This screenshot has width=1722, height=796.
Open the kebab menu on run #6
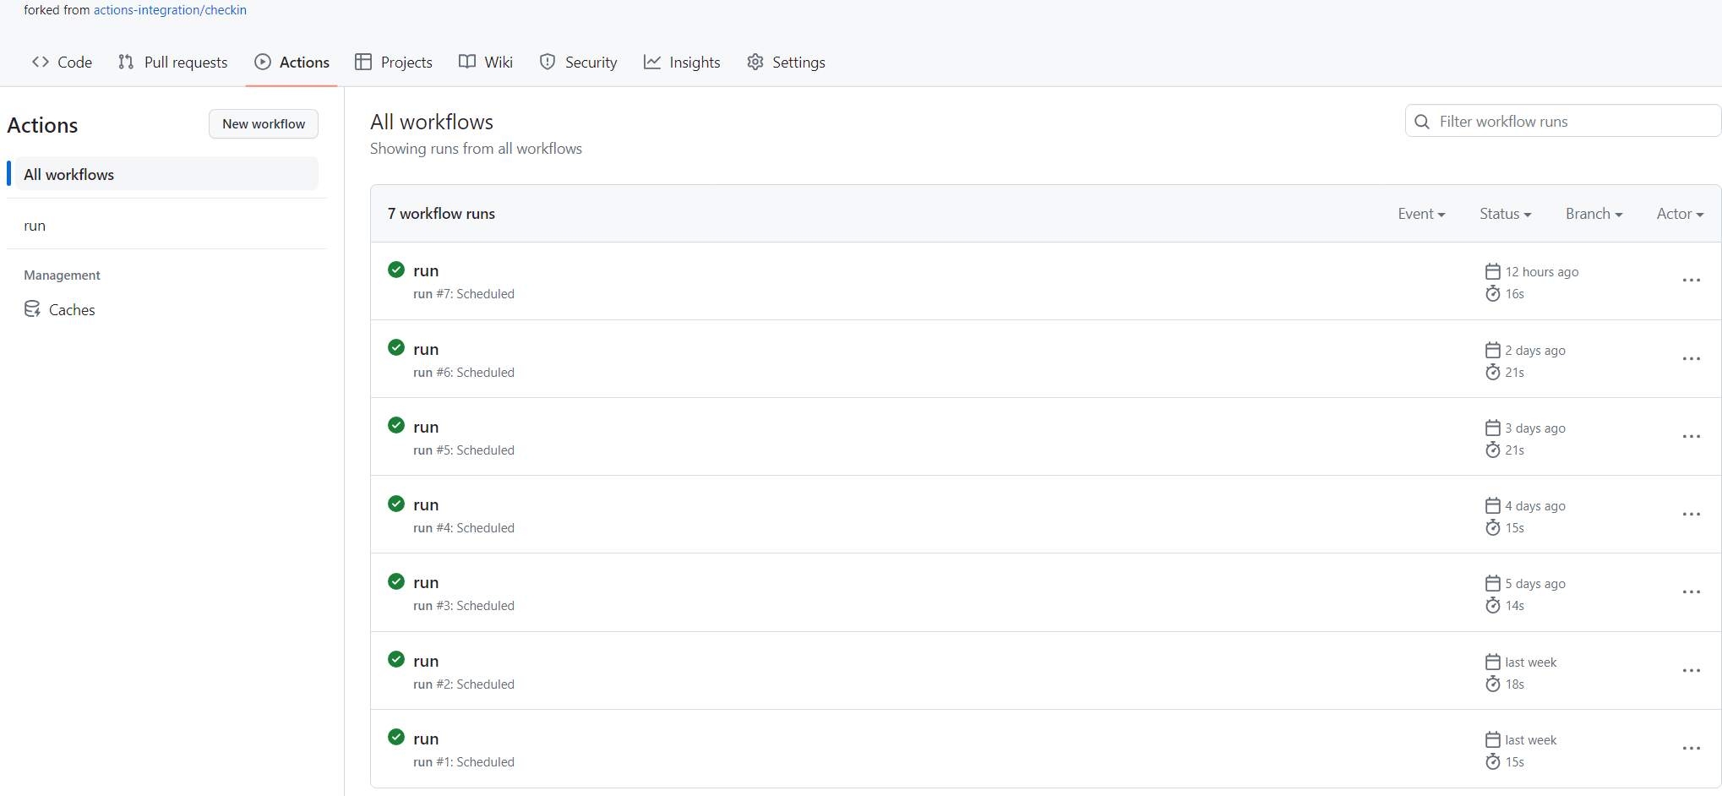tap(1691, 358)
